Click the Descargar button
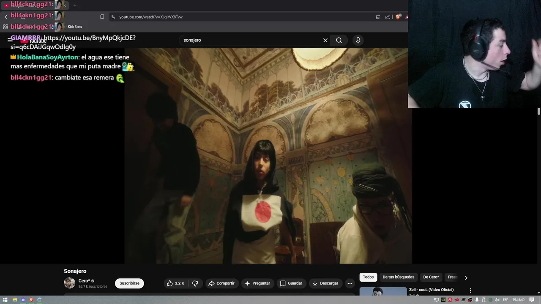 (x=325, y=283)
